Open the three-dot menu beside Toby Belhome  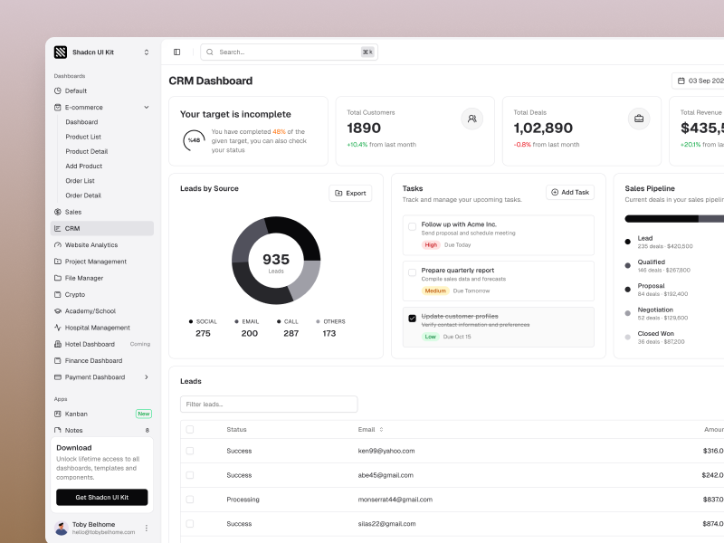pyautogui.click(x=145, y=527)
